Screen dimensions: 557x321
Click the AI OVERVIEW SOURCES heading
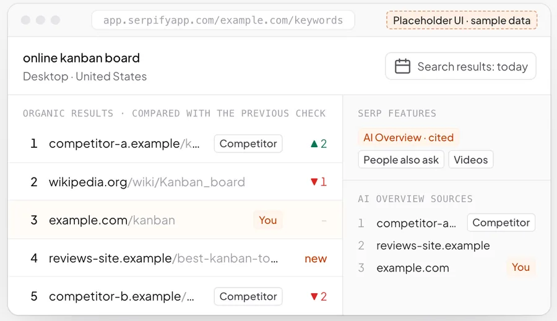(415, 199)
